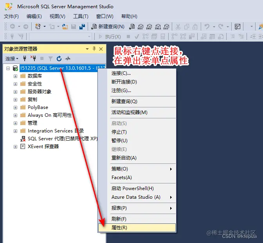Open the 连接 dropdown in Object Explorer

click(12, 59)
